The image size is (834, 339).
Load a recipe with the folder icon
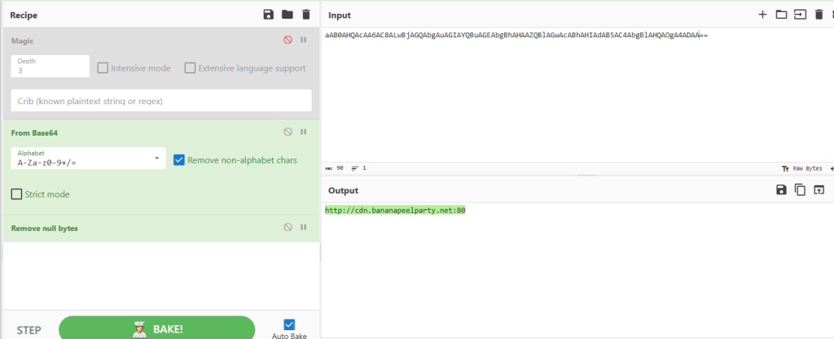[288, 15]
